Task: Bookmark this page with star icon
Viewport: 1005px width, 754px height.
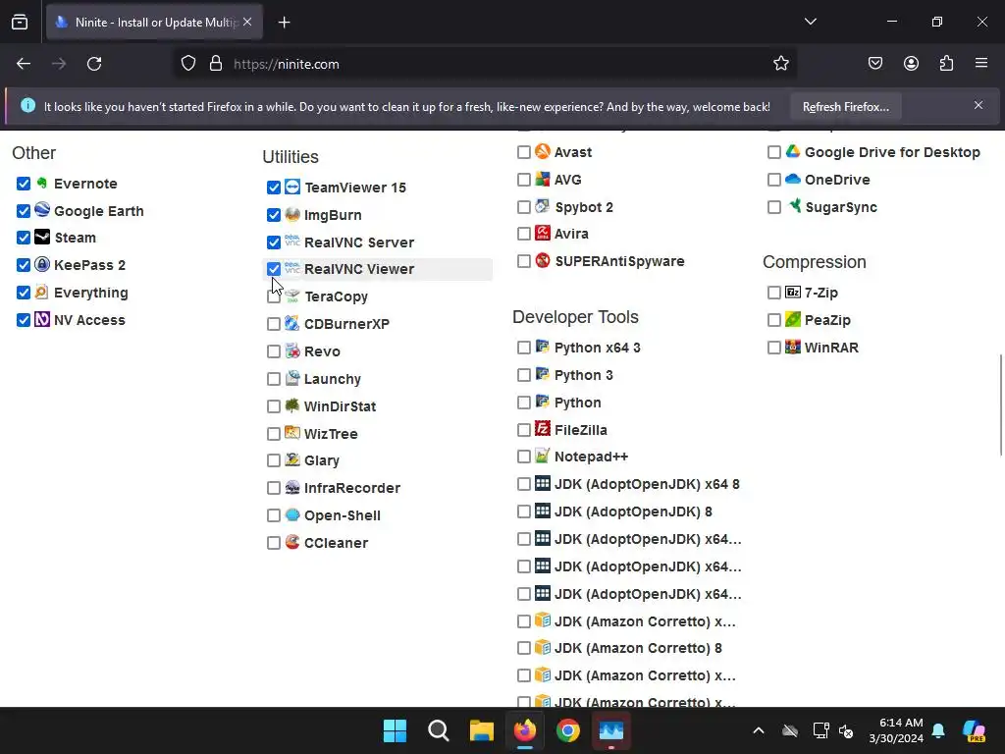Action: [x=780, y=64]
